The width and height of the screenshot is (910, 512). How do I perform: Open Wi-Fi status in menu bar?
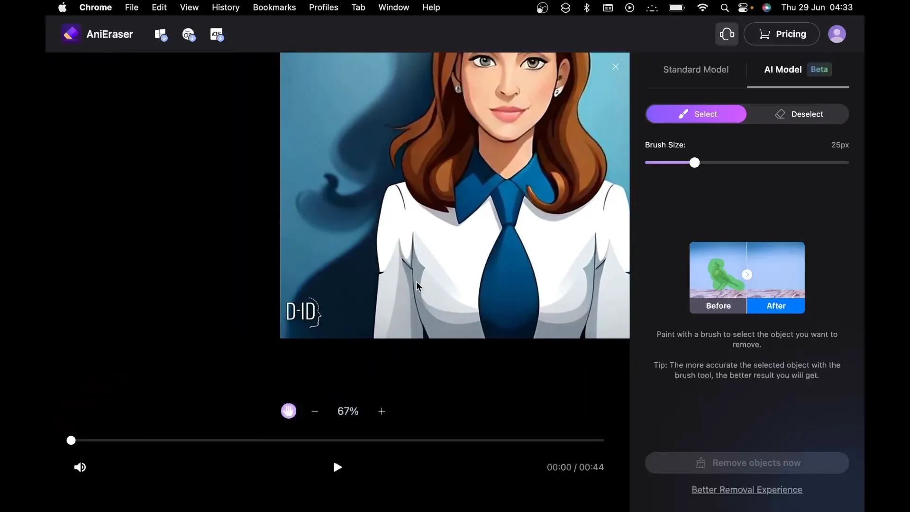[703, 8]
